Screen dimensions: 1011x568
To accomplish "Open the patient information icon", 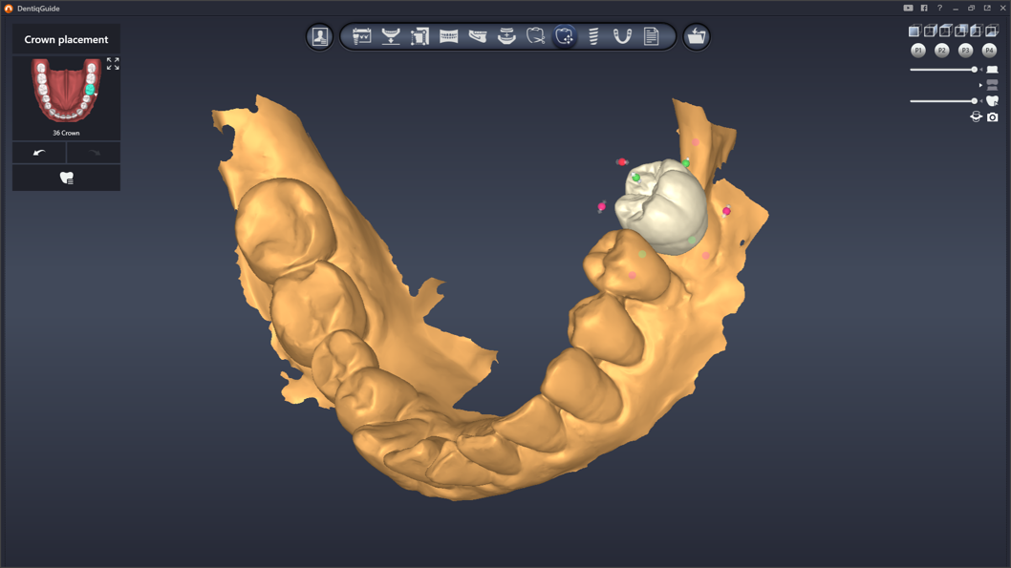I will tap(320, 37).
